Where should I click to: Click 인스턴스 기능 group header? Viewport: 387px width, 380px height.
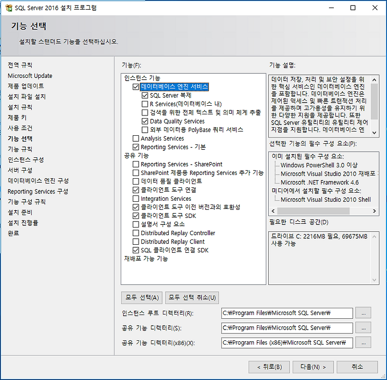(142, 78)
